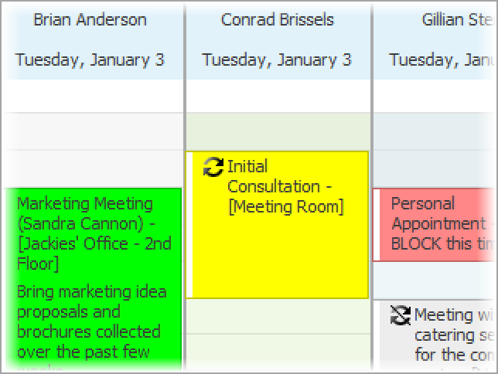Click the recurrence exception icon on catering meeting
This screenshot has width=498, height=374.
tap(401, 315)
